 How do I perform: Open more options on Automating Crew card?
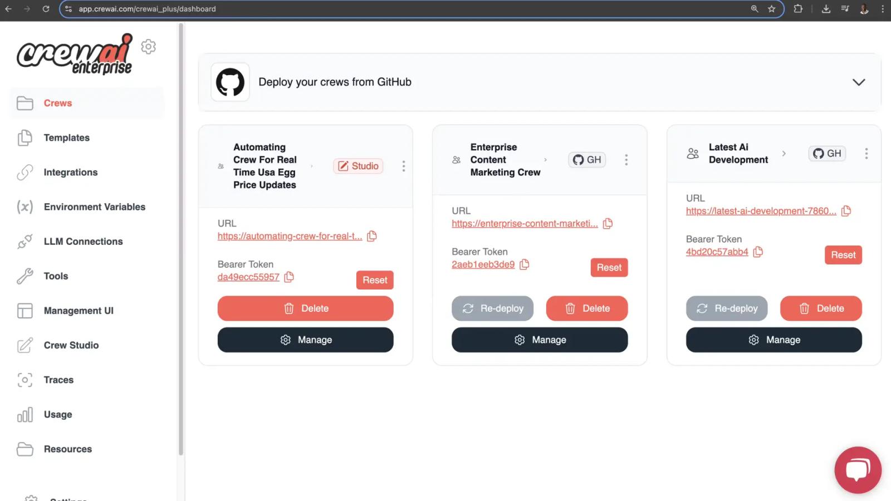coord(404,166)
